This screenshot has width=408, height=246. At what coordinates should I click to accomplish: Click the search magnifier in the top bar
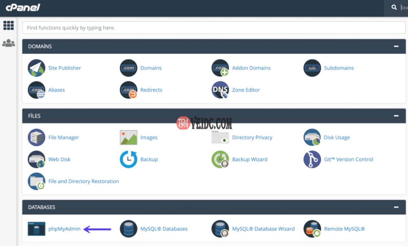click(x=394, y=7)
